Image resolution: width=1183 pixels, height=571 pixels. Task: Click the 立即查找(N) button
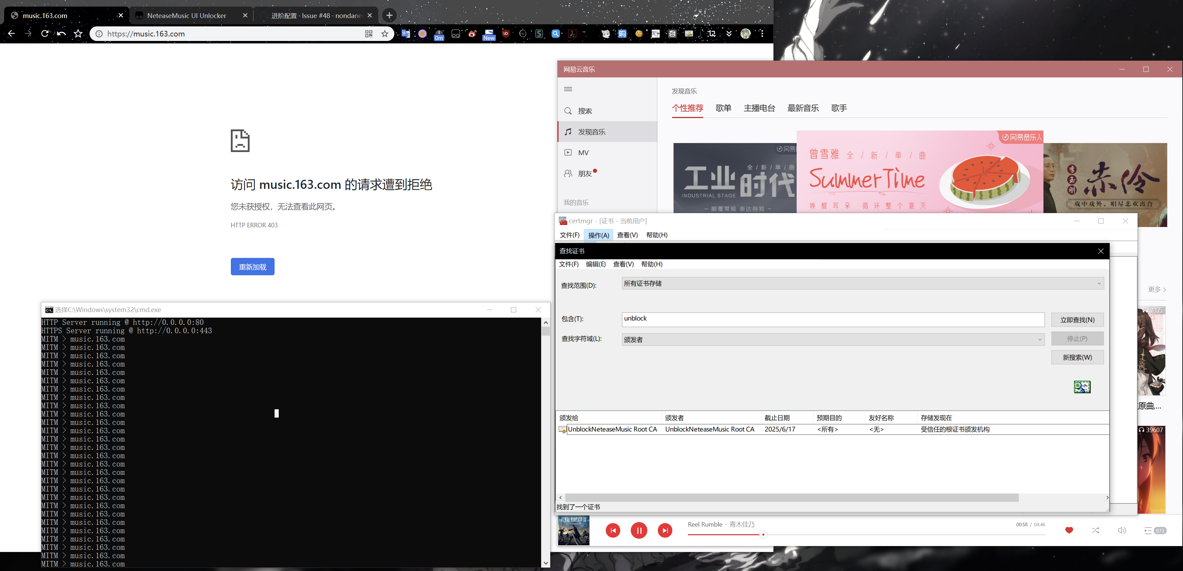(1077, 319)
